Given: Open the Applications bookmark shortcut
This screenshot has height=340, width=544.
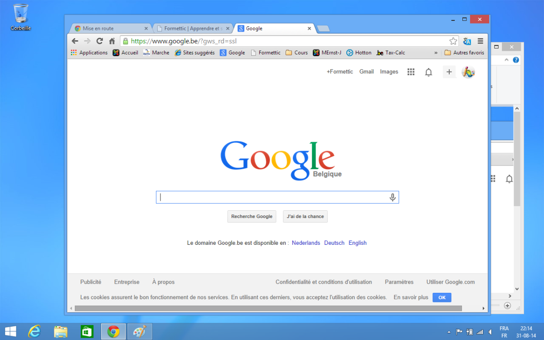Looking at the screenshot, I should pyautogui.click(x=89, y=53).
